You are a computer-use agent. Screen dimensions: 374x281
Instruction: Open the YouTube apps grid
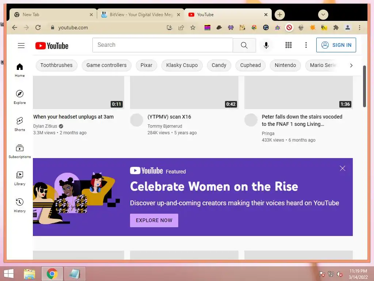pyautogui.click(x=289, y=45)
